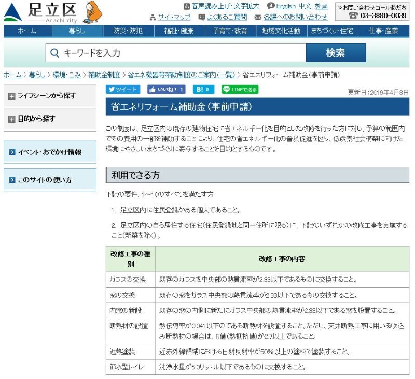The width and height of the screenshot is (415, 379).
Task: Click the Facebook いいね button
Action: (166, 89)
